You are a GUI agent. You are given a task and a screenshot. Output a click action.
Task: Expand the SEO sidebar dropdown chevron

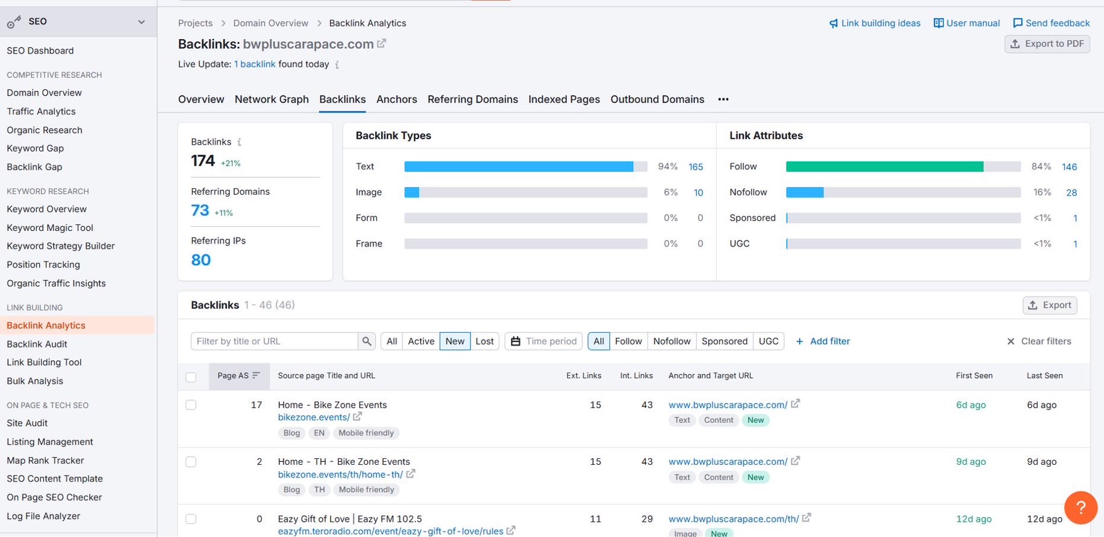click(x=141, y=22)
